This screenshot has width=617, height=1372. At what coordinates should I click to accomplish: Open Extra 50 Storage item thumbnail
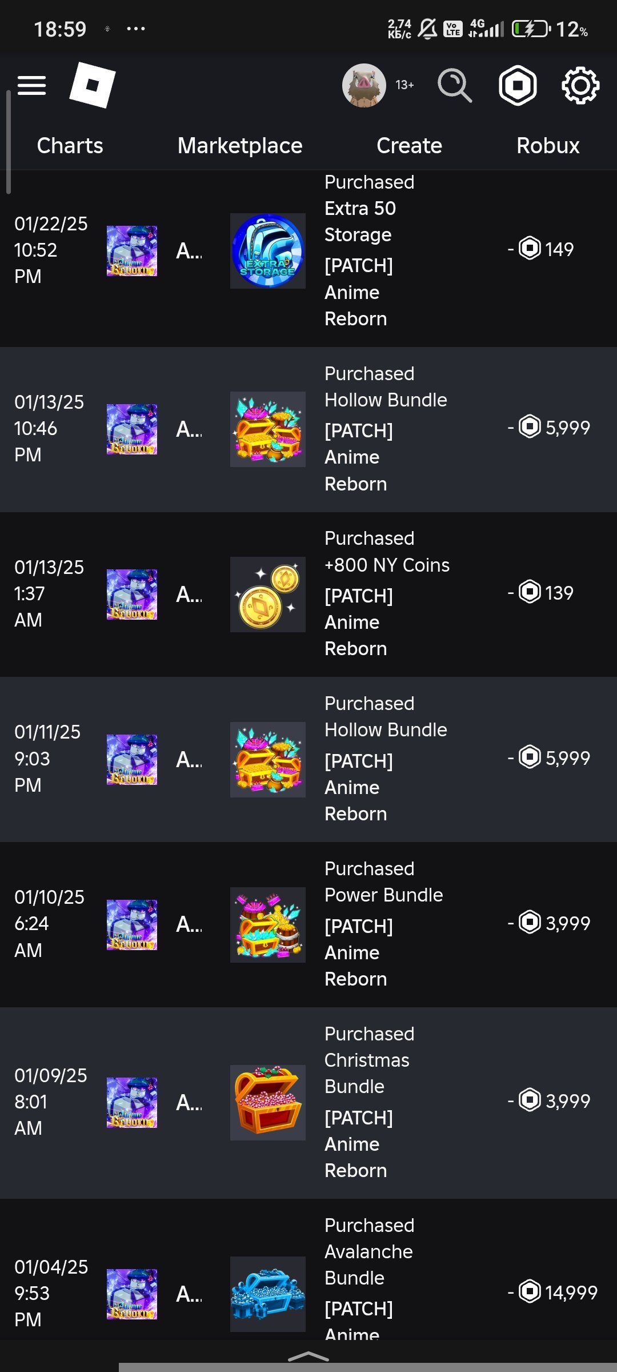(268, 251)
